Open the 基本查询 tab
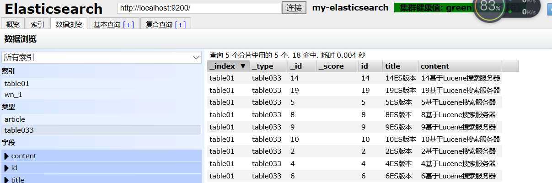Image resolution: width=552 pixels, height=183 pixels. coord(107,24)
